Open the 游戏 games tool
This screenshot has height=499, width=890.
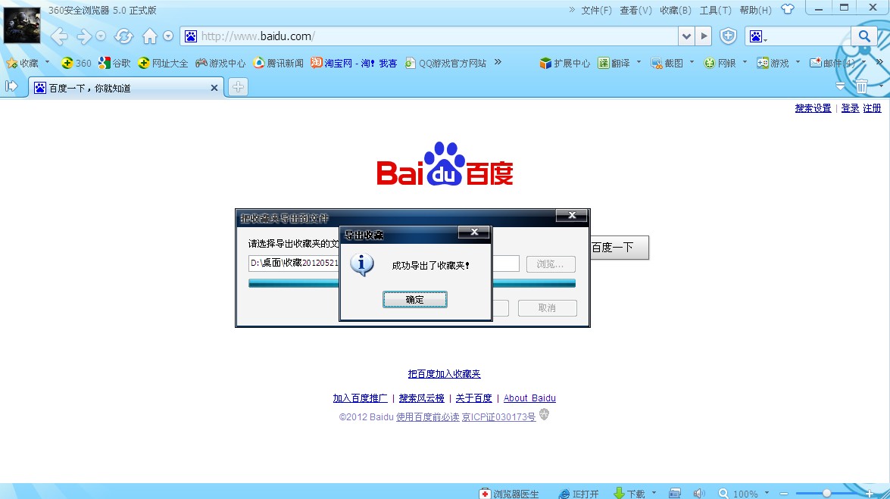[x=773, y=63]
